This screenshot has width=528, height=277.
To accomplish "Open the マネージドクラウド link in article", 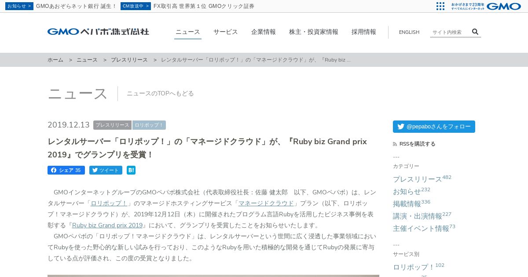I will [x=266, y=203].
